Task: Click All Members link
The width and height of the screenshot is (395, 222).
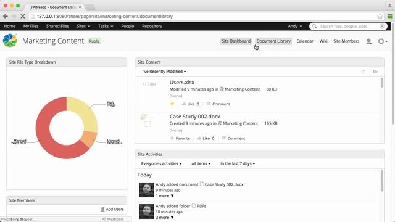Action: [112, 219]
